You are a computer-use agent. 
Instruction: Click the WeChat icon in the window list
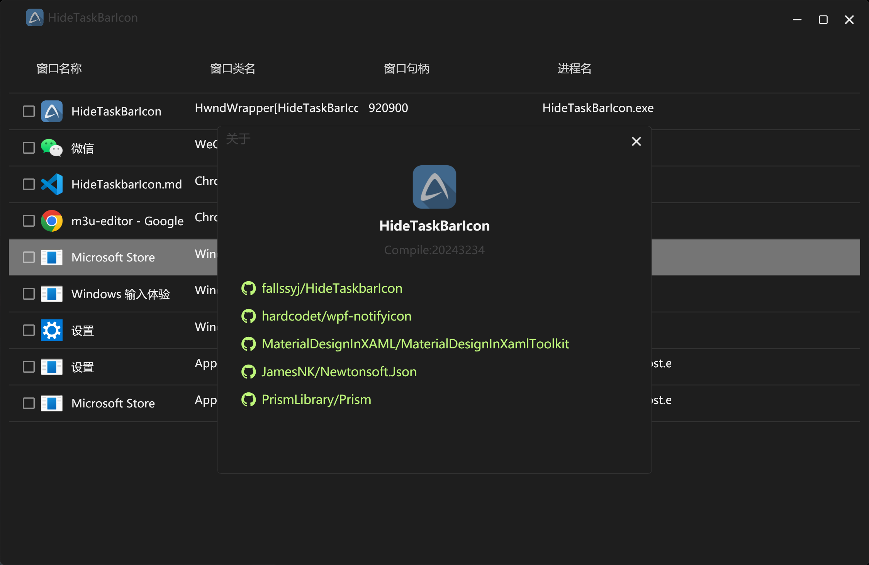(x=51, y=148)
